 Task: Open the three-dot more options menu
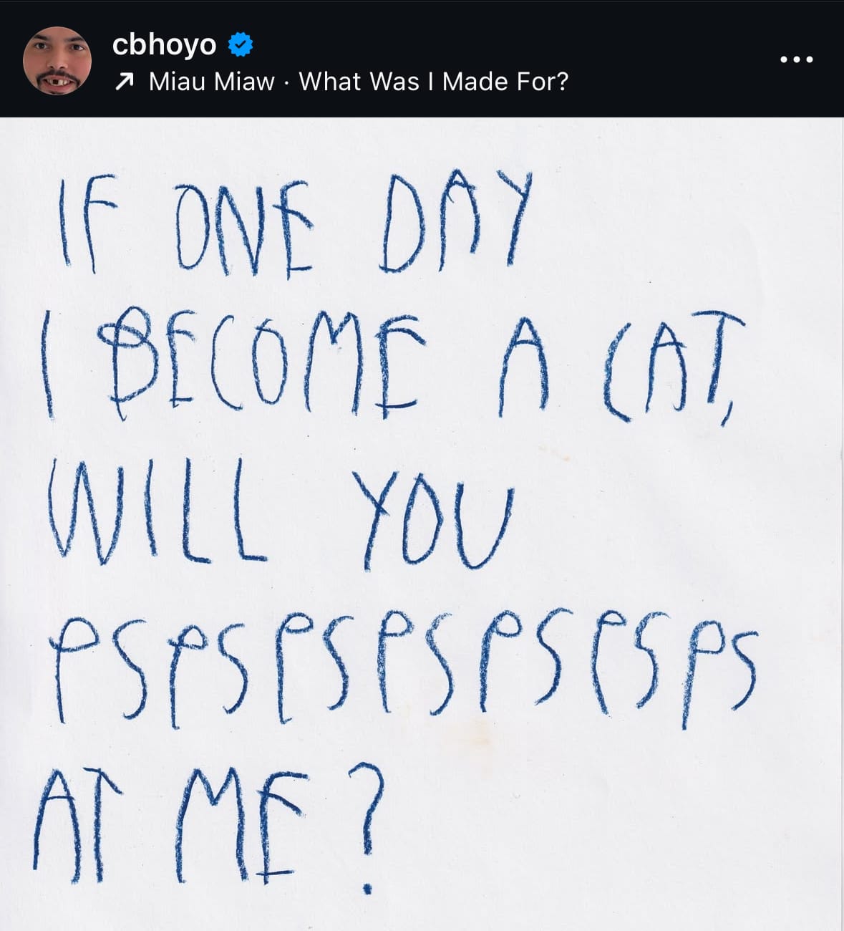[x=797, y=60]
